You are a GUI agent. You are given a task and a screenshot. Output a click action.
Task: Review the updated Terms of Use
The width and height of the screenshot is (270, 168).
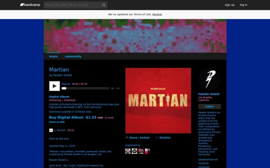pos(157,14)
